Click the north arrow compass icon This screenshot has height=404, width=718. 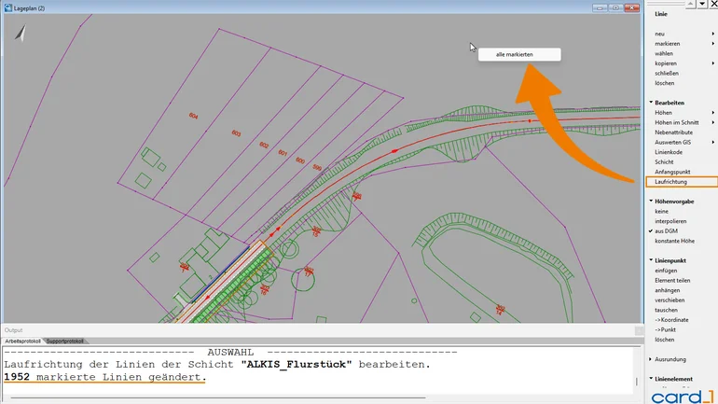tap(21, 34)
